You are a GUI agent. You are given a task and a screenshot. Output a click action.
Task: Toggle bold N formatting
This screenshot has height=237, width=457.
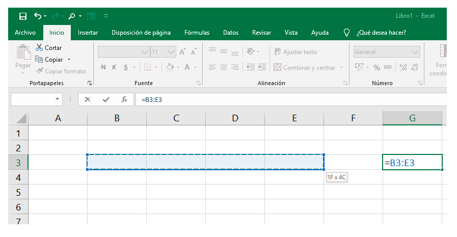[x=103, y=67]
